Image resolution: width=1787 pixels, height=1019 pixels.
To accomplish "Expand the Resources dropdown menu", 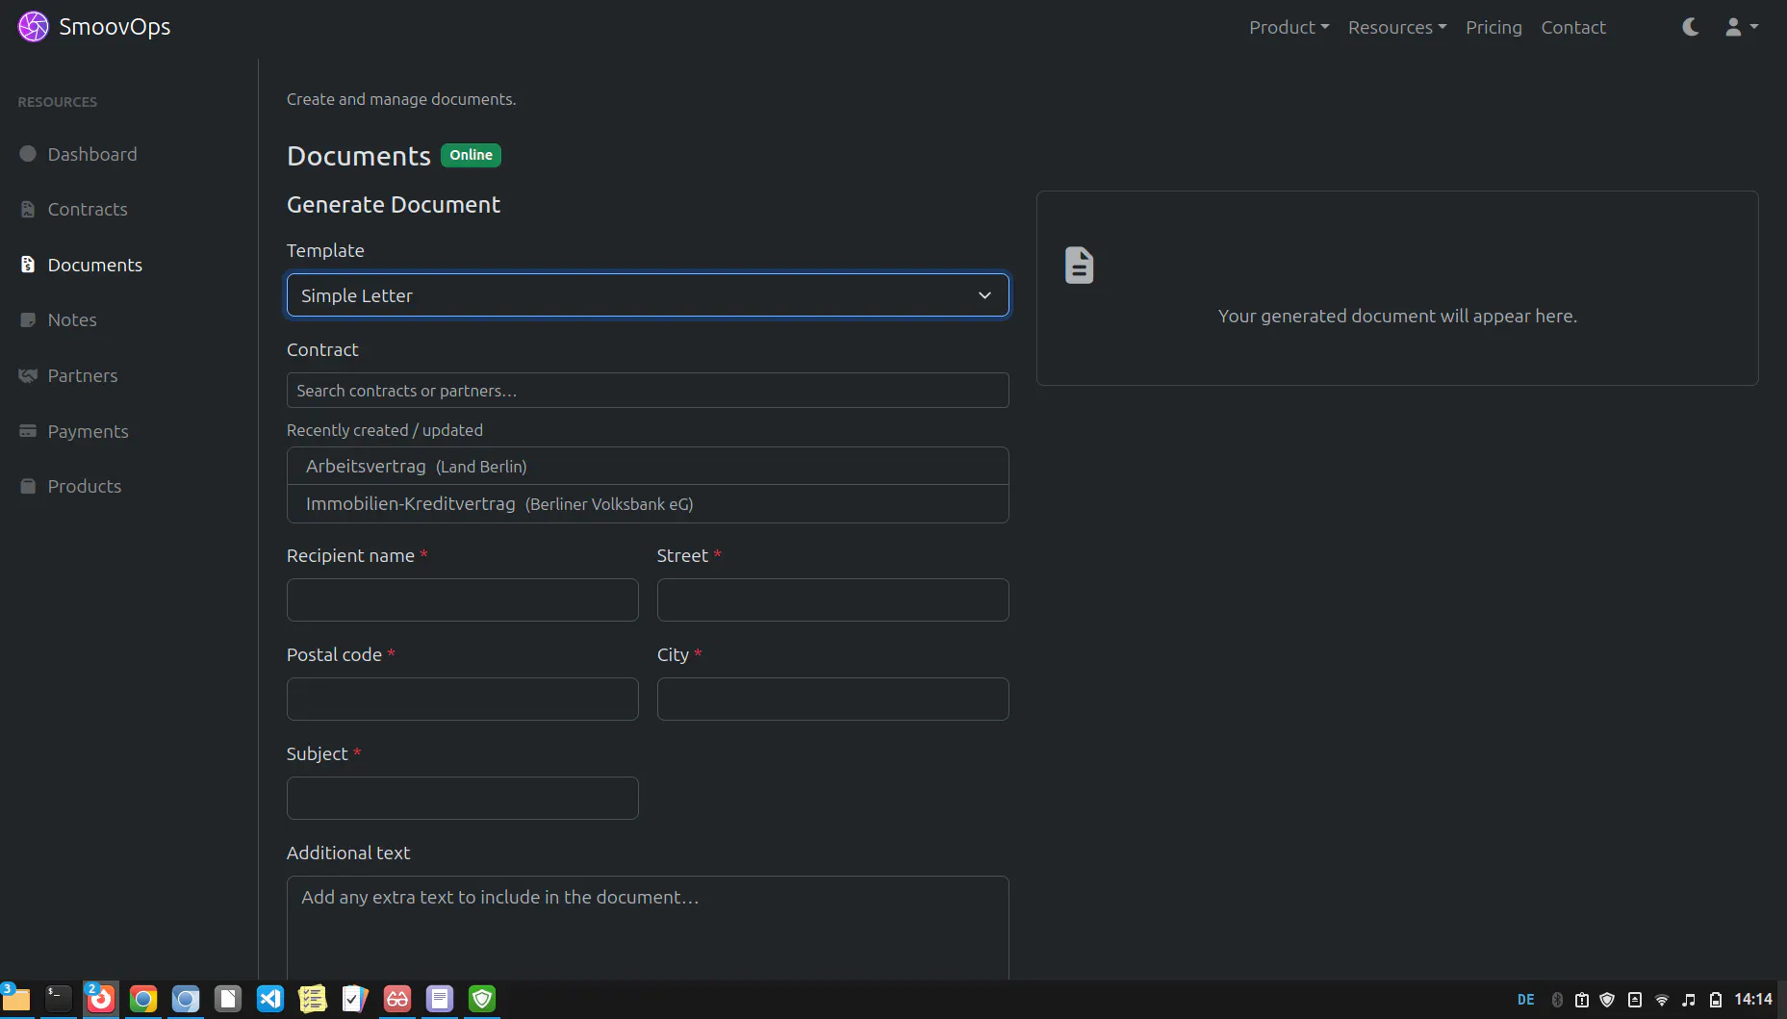I will [x=1396, y=27].
